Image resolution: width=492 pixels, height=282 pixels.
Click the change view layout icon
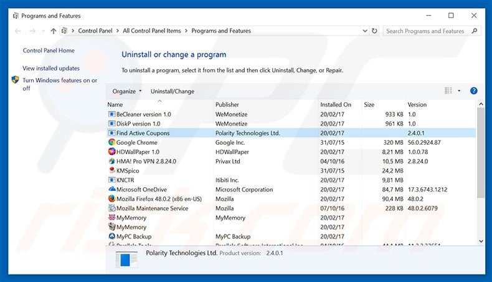(448, 91)
